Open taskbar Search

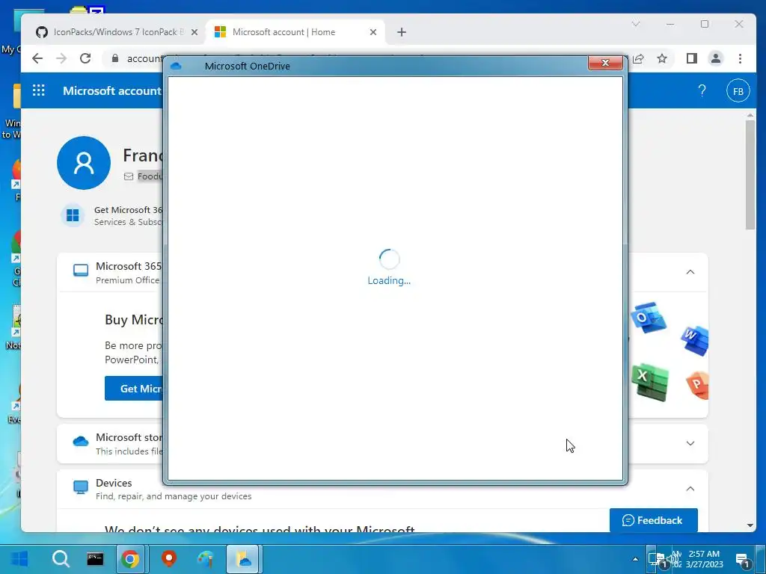[x=61, y=559]
